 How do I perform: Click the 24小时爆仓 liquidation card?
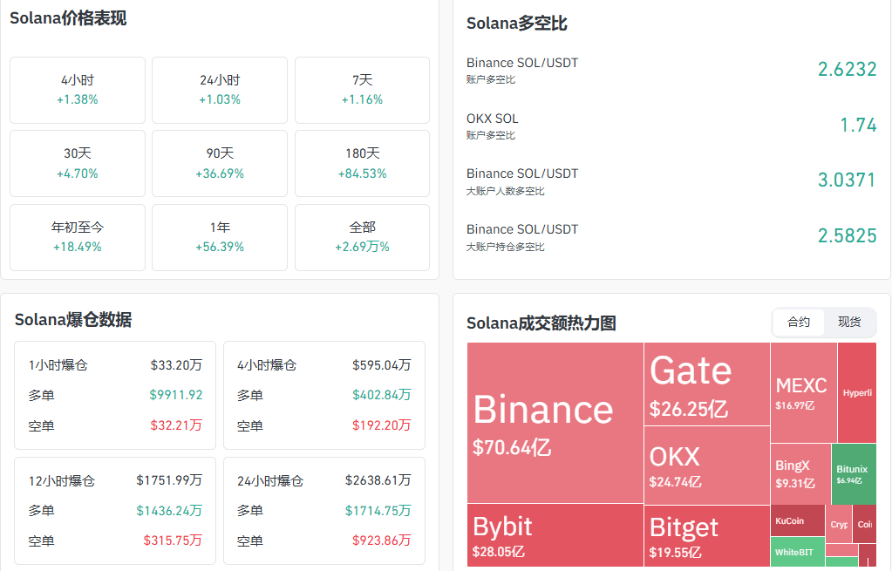coord(324,511)
